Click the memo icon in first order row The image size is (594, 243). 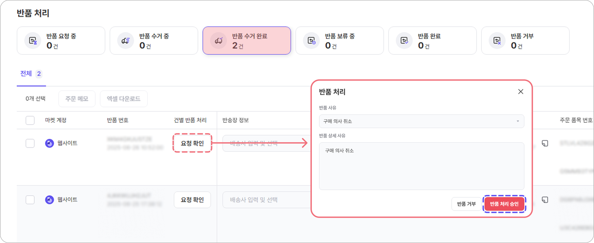[x=545, y=143]
